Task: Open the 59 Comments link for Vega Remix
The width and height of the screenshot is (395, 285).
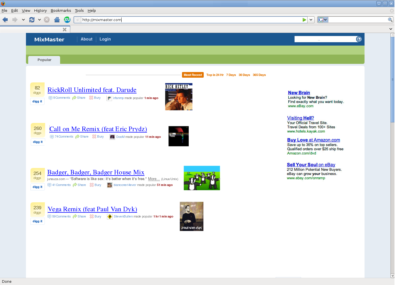Action: point(59,216)
